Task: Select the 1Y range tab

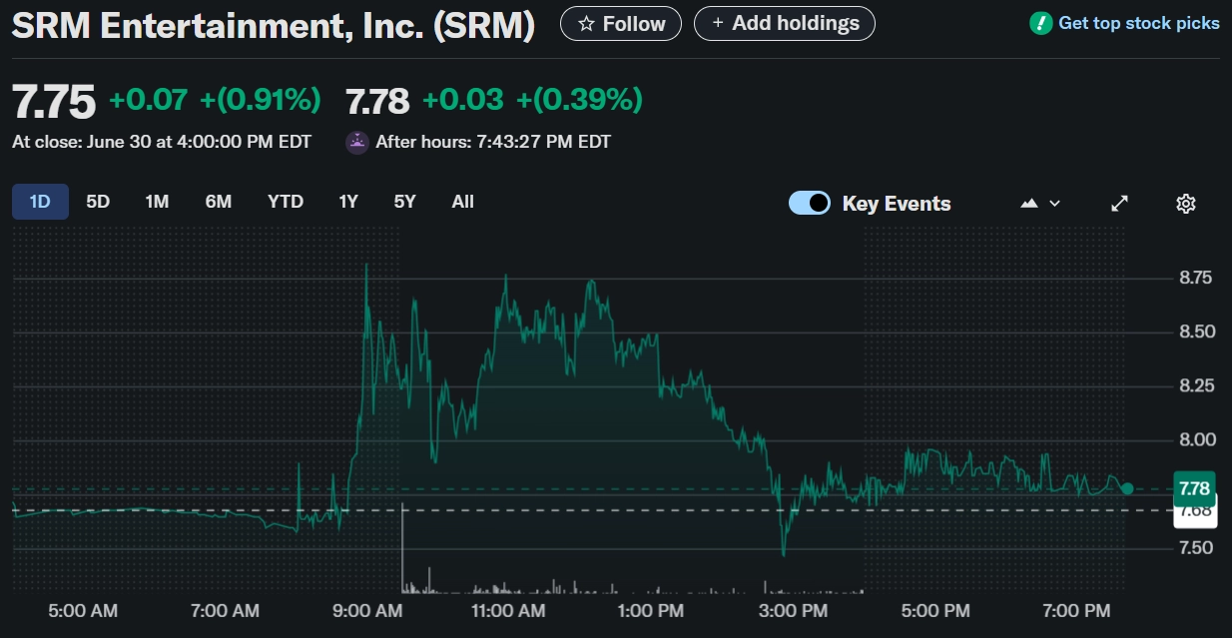Action: 348,202
